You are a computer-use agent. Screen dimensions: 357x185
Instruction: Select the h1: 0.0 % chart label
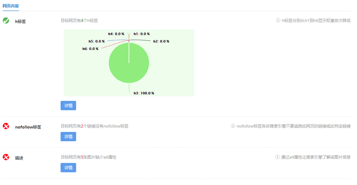click(142, 34)
